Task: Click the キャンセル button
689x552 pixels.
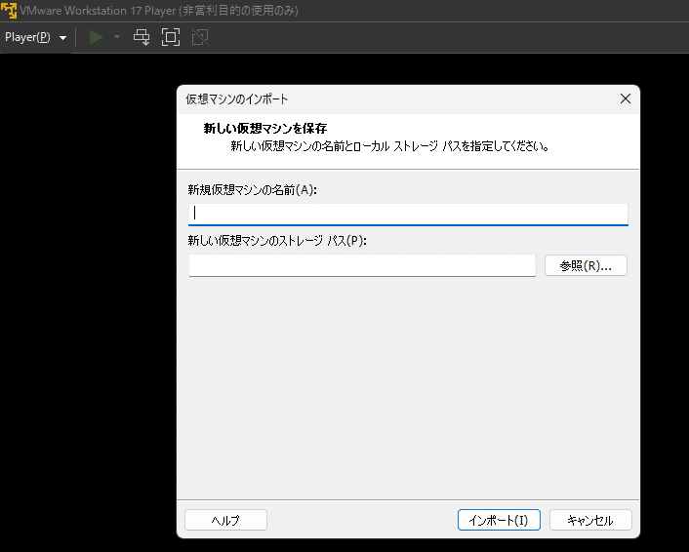Action: pos(590,520)
